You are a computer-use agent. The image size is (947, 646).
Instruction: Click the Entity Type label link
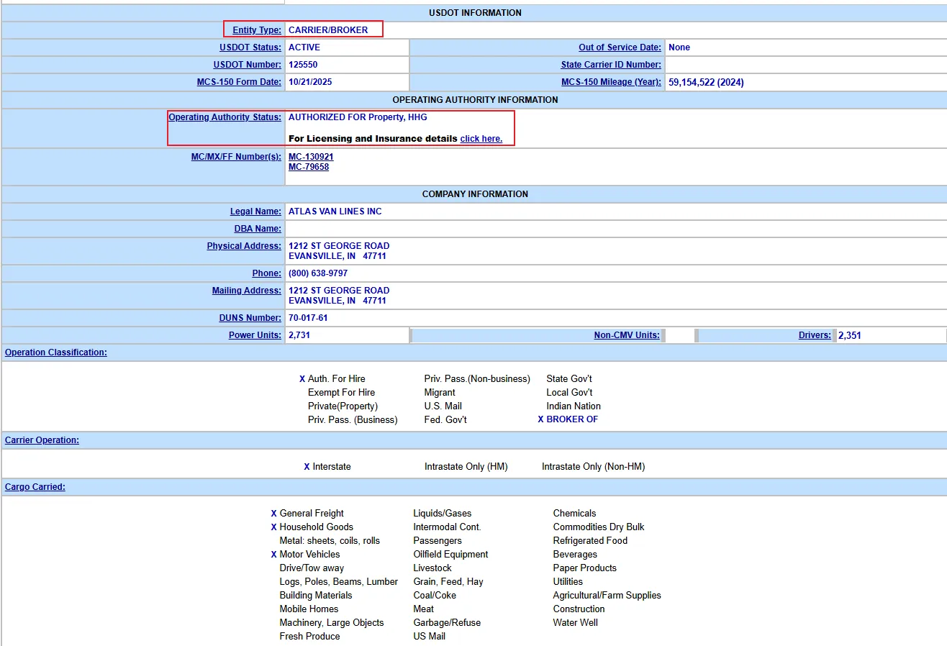(256, 30)
